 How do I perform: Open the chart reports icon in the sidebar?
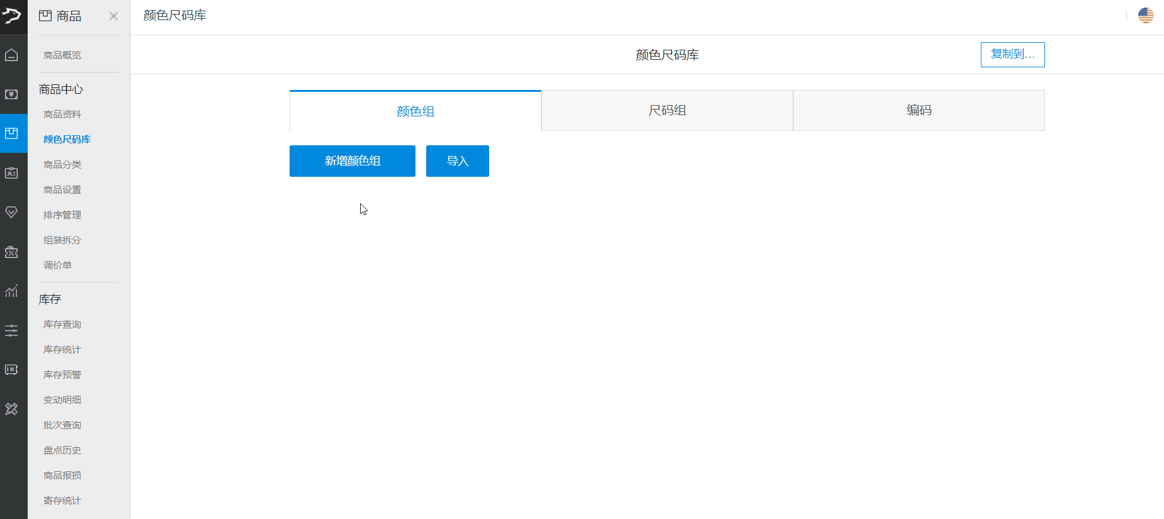[11, 291]
